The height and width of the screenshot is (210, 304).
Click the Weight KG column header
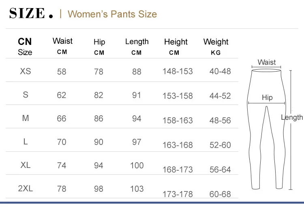[216, 47]
